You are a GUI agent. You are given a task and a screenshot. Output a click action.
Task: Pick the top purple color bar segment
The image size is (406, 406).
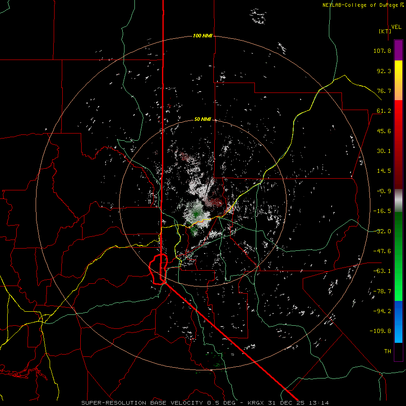(x=398, y=50)
